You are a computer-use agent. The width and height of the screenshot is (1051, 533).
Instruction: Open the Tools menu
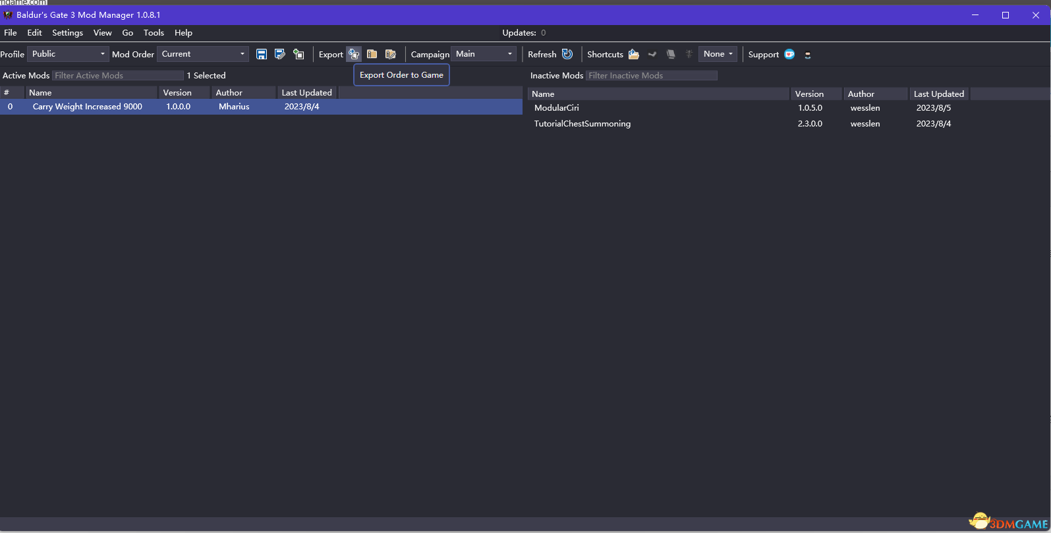[154, 33]
